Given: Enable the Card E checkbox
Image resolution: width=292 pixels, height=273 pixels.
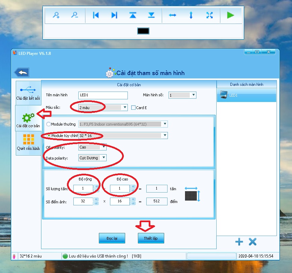Looking at the screenshot, I should point(133,108).
